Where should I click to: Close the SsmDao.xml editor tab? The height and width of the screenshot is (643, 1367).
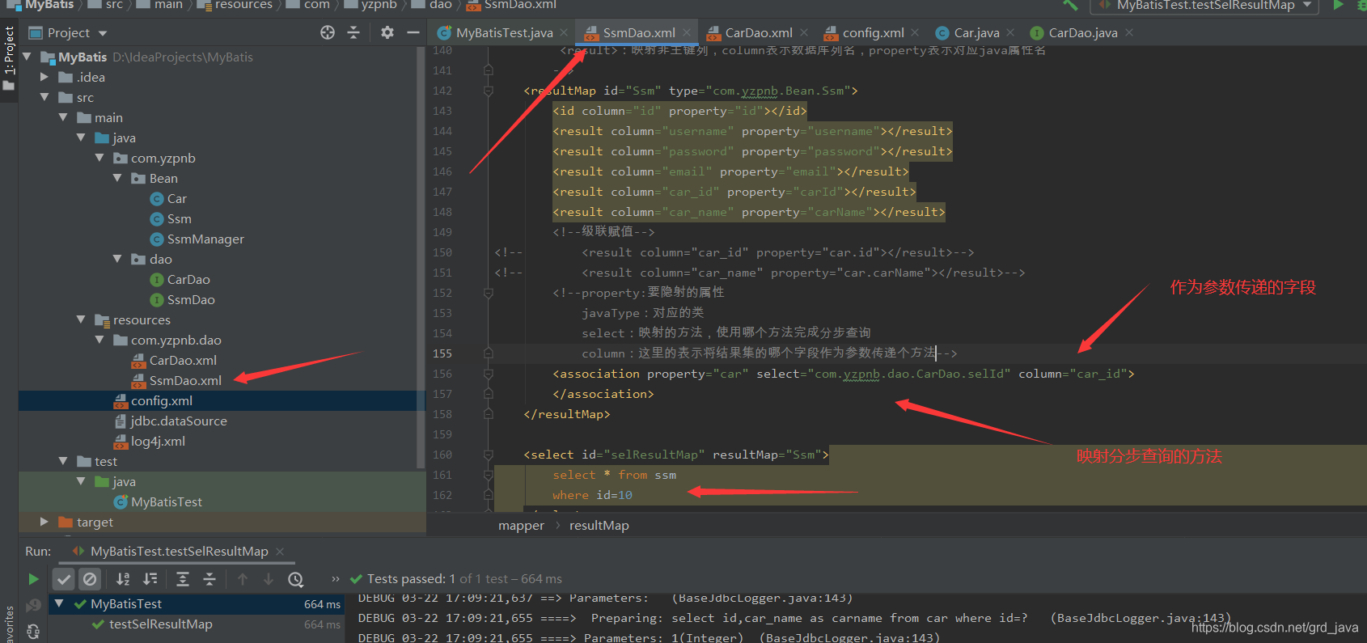click(687, 33)
